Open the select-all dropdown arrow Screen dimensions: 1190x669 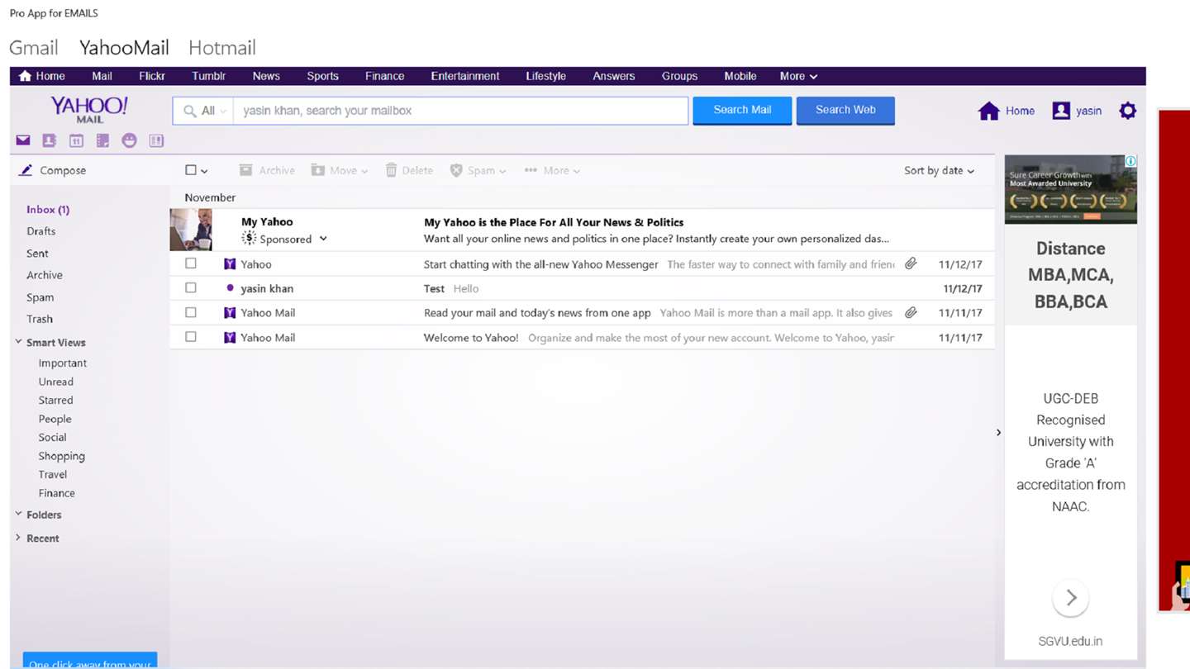(x=204, y=171)
